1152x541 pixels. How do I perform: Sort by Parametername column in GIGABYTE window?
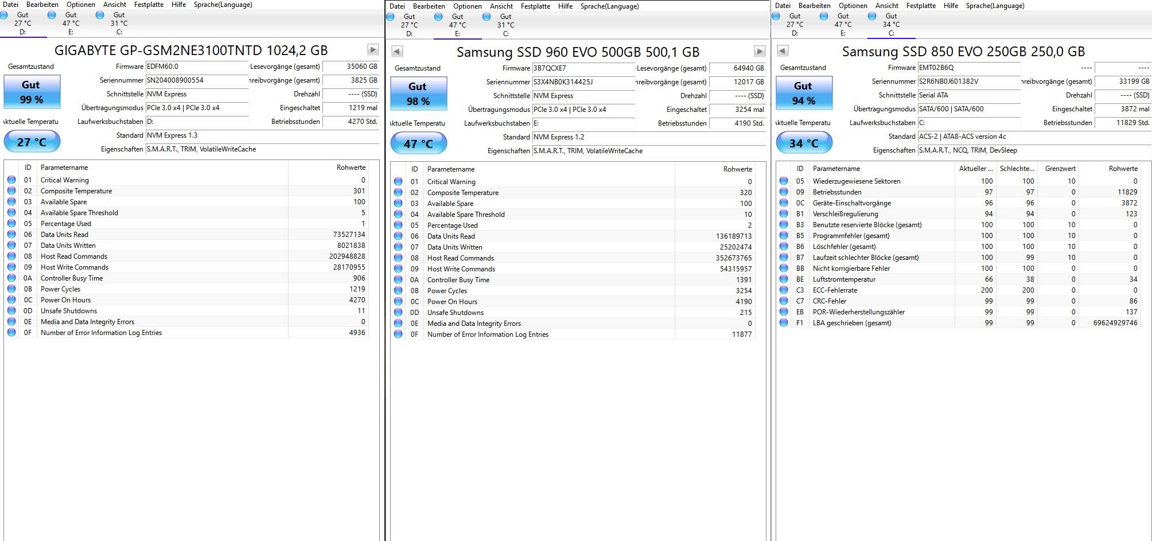click(162, 168)
